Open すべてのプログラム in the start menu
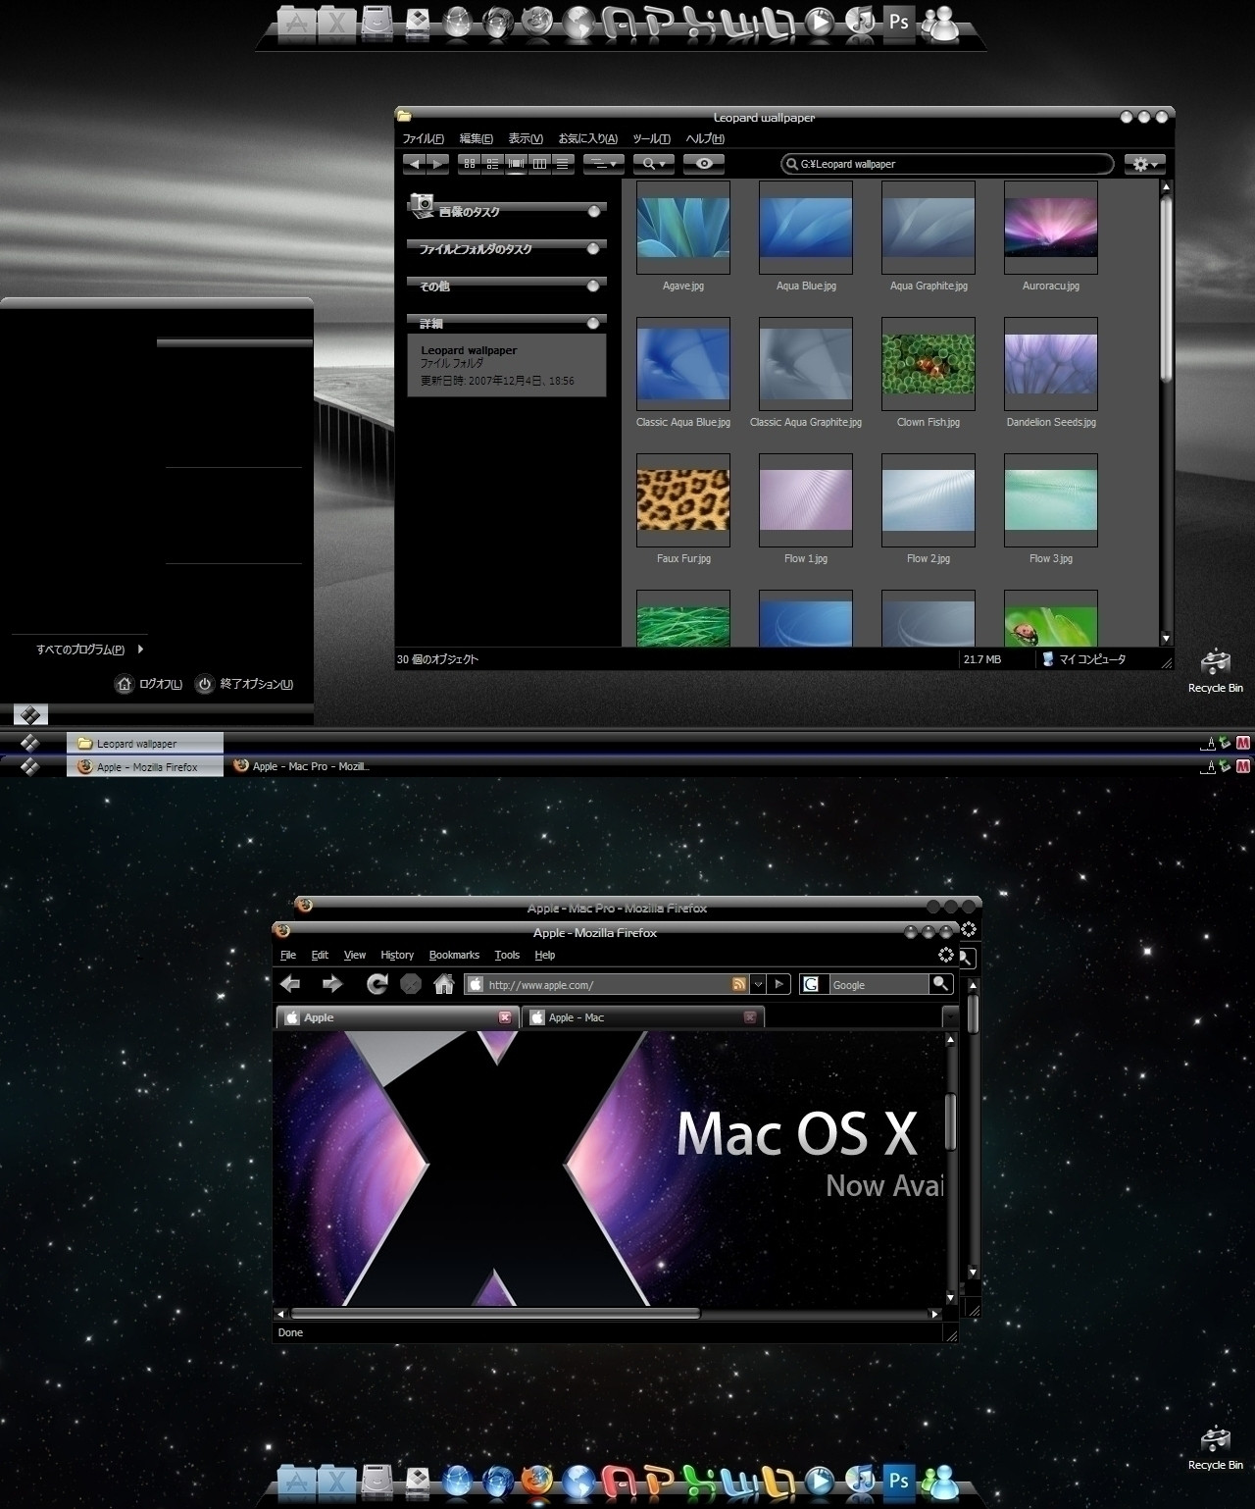Image resolution: width=1255 pixels, height=1509 pixels. click(90, 650)
